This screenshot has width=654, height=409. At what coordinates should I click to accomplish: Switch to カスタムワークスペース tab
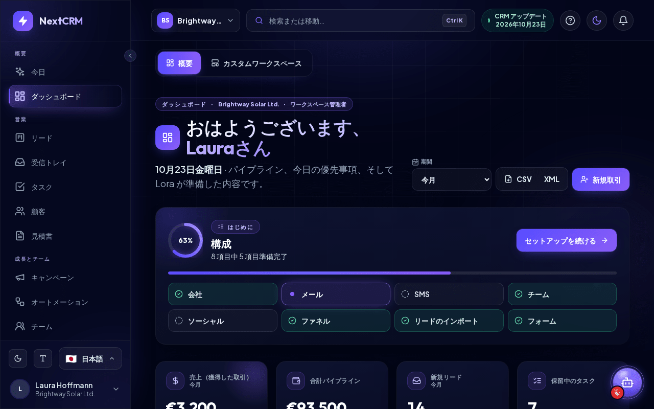click(256, 63)
